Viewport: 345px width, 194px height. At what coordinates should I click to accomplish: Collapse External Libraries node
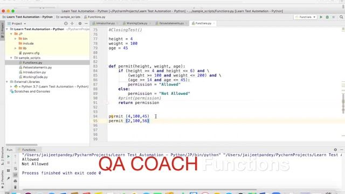point(7,82)
